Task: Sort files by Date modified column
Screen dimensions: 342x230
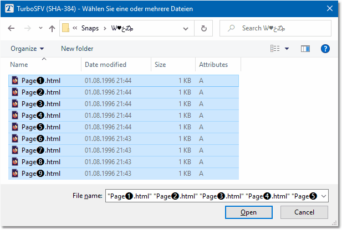Action: click(105, 65)
